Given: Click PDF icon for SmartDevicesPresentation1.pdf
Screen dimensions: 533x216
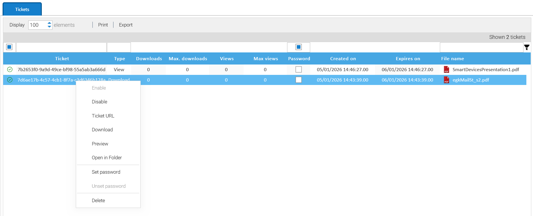Looking at the screenshot, I should [446, 69].
